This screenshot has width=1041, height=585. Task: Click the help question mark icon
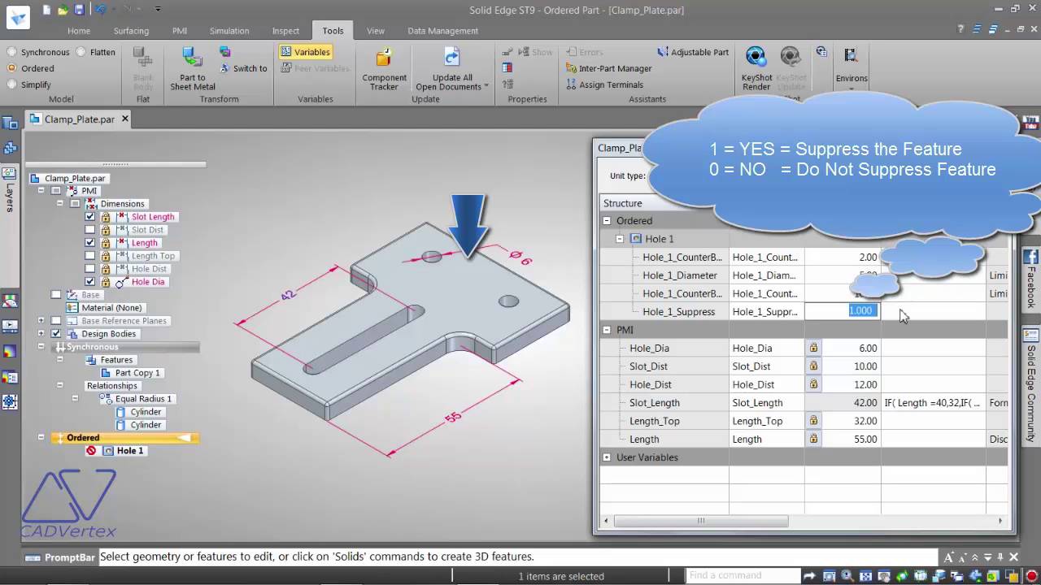[959, 30]
